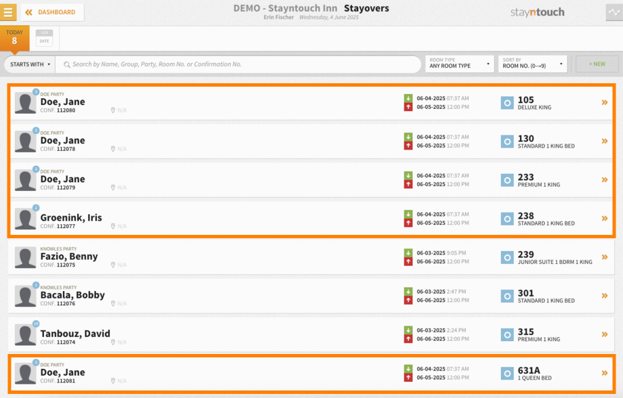Go back to the Dashboard
Image resolution: width=623 pixels, height=398 pixels.
coord(52,12)
